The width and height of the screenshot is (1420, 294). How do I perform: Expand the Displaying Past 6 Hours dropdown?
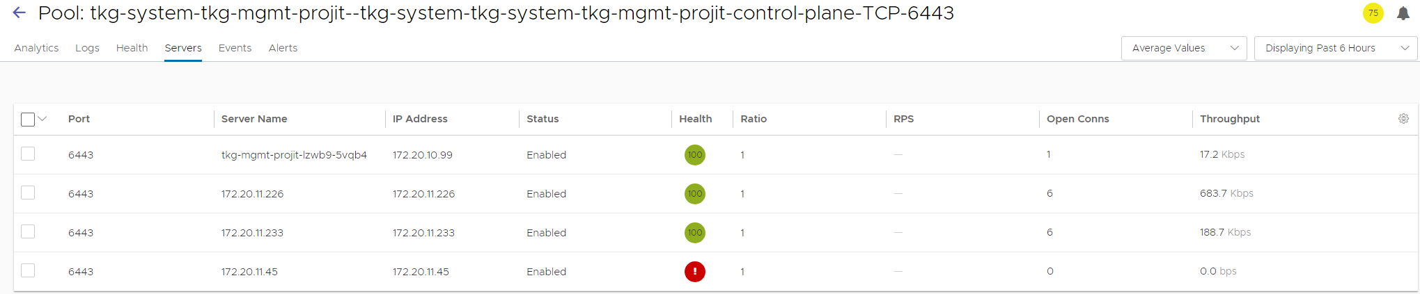tap(1335, 48)
